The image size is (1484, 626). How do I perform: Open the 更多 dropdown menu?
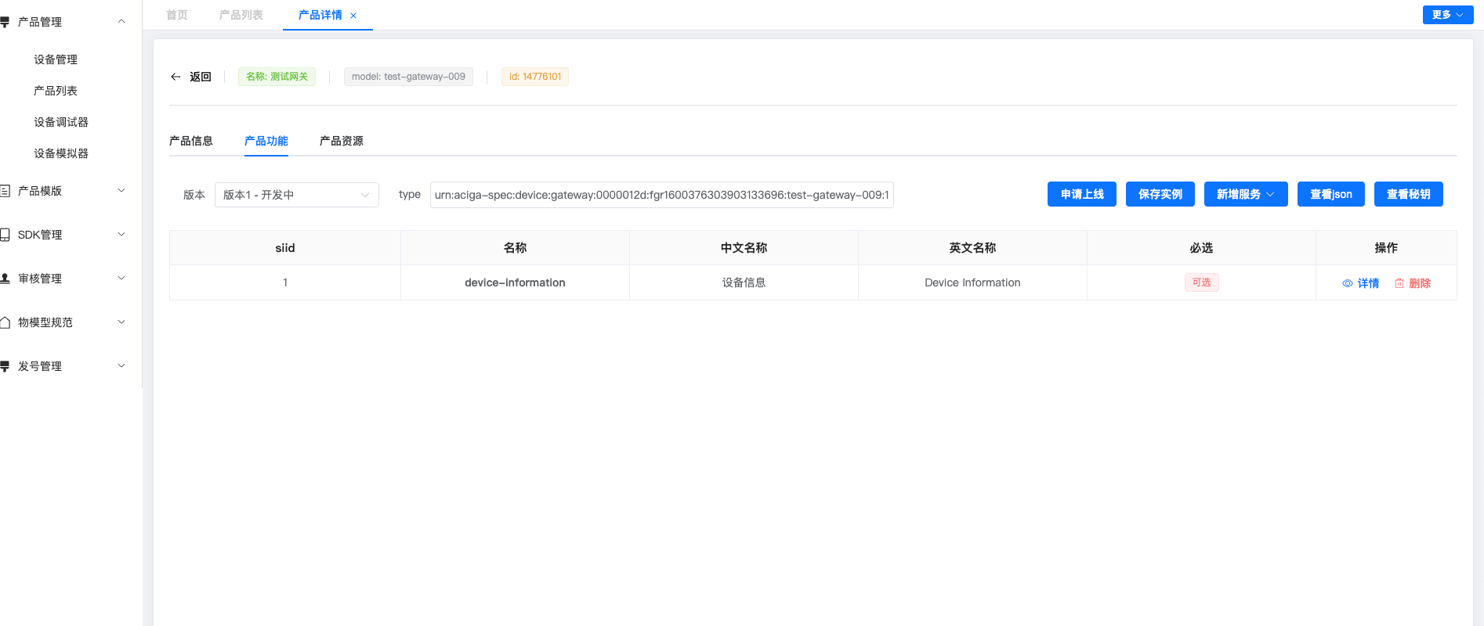pyautogui.click(x=1447, y=15)
